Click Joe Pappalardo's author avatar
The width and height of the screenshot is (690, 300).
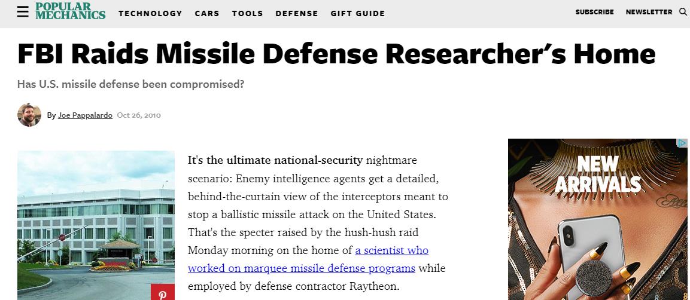pos(29,115)
